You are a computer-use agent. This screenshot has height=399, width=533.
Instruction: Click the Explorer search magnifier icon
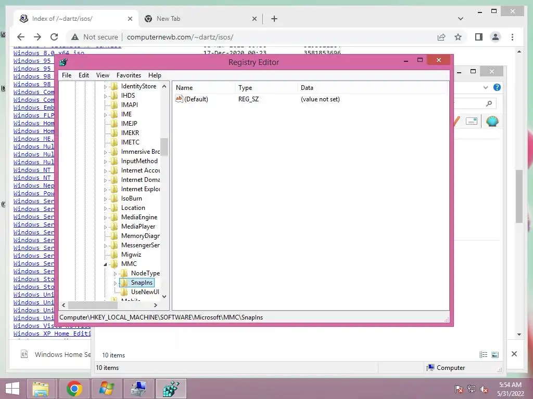click(489, 103)
